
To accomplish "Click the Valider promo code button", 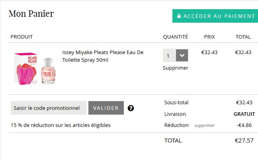I will pyautogui.click(x=106, y=108).
